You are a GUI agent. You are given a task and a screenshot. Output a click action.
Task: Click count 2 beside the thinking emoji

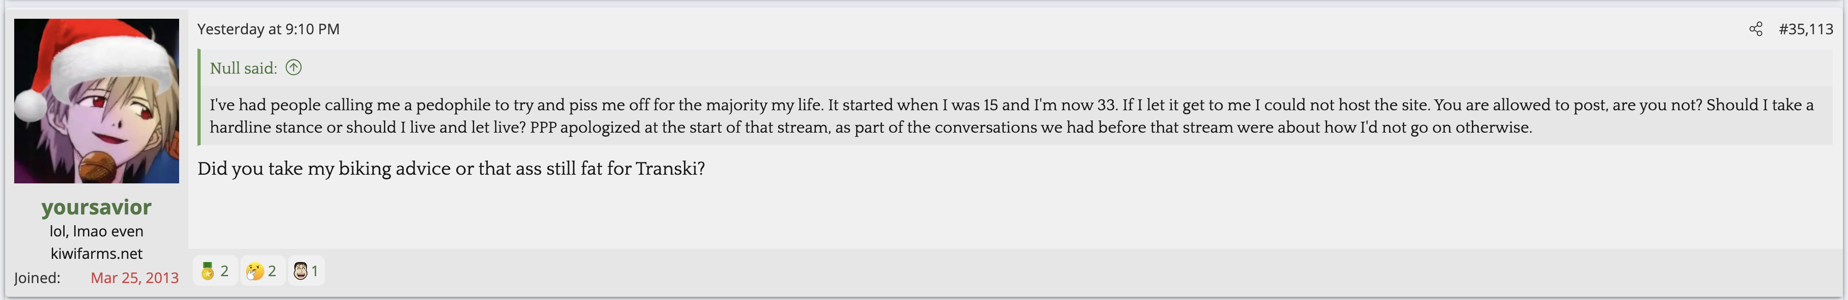click(272, 271)
